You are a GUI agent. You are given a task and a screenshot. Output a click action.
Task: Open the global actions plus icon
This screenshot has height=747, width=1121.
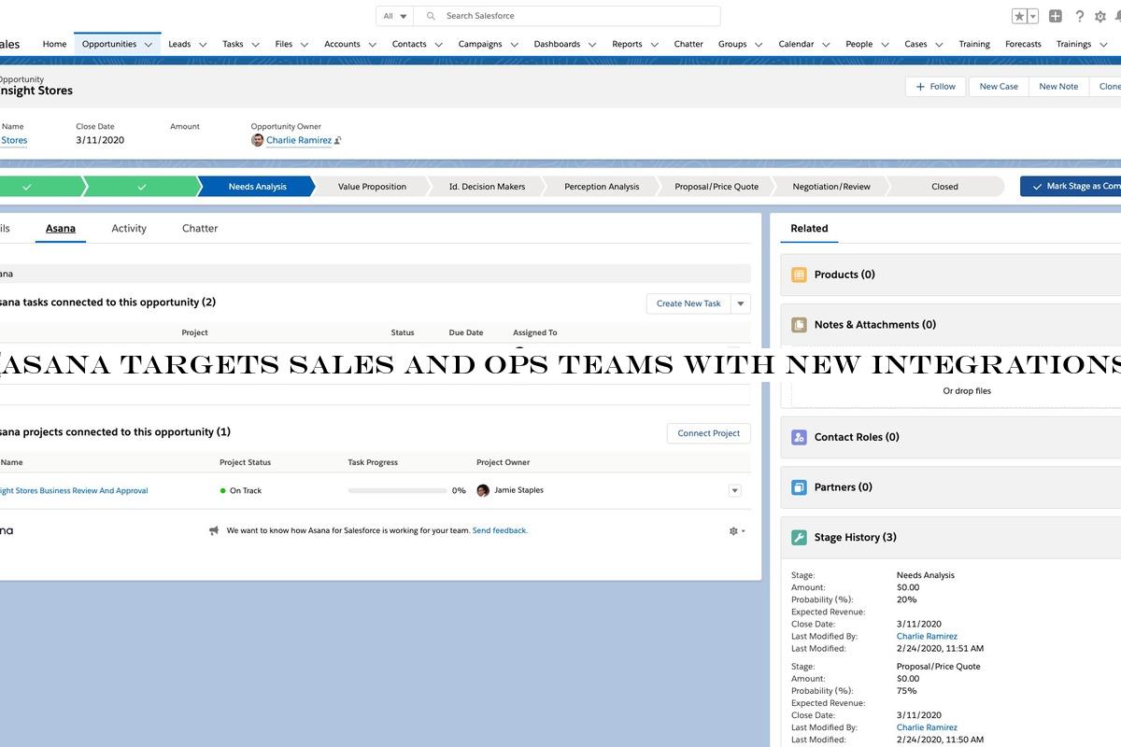click(x=1056, y=16)
